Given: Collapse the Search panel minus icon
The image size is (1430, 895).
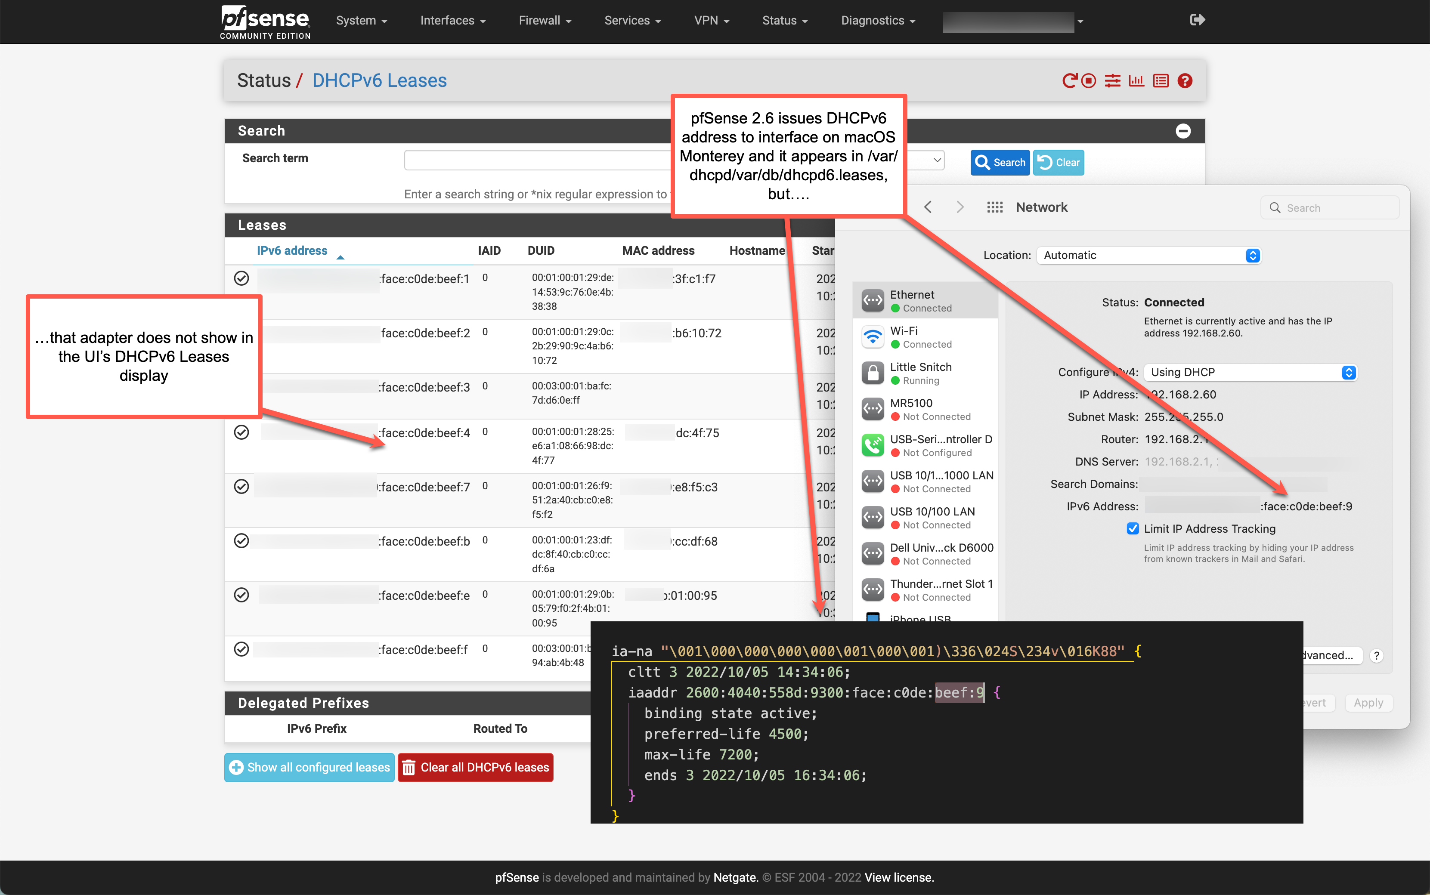Looking at the screenshot, I should (x=1183, y=131).
